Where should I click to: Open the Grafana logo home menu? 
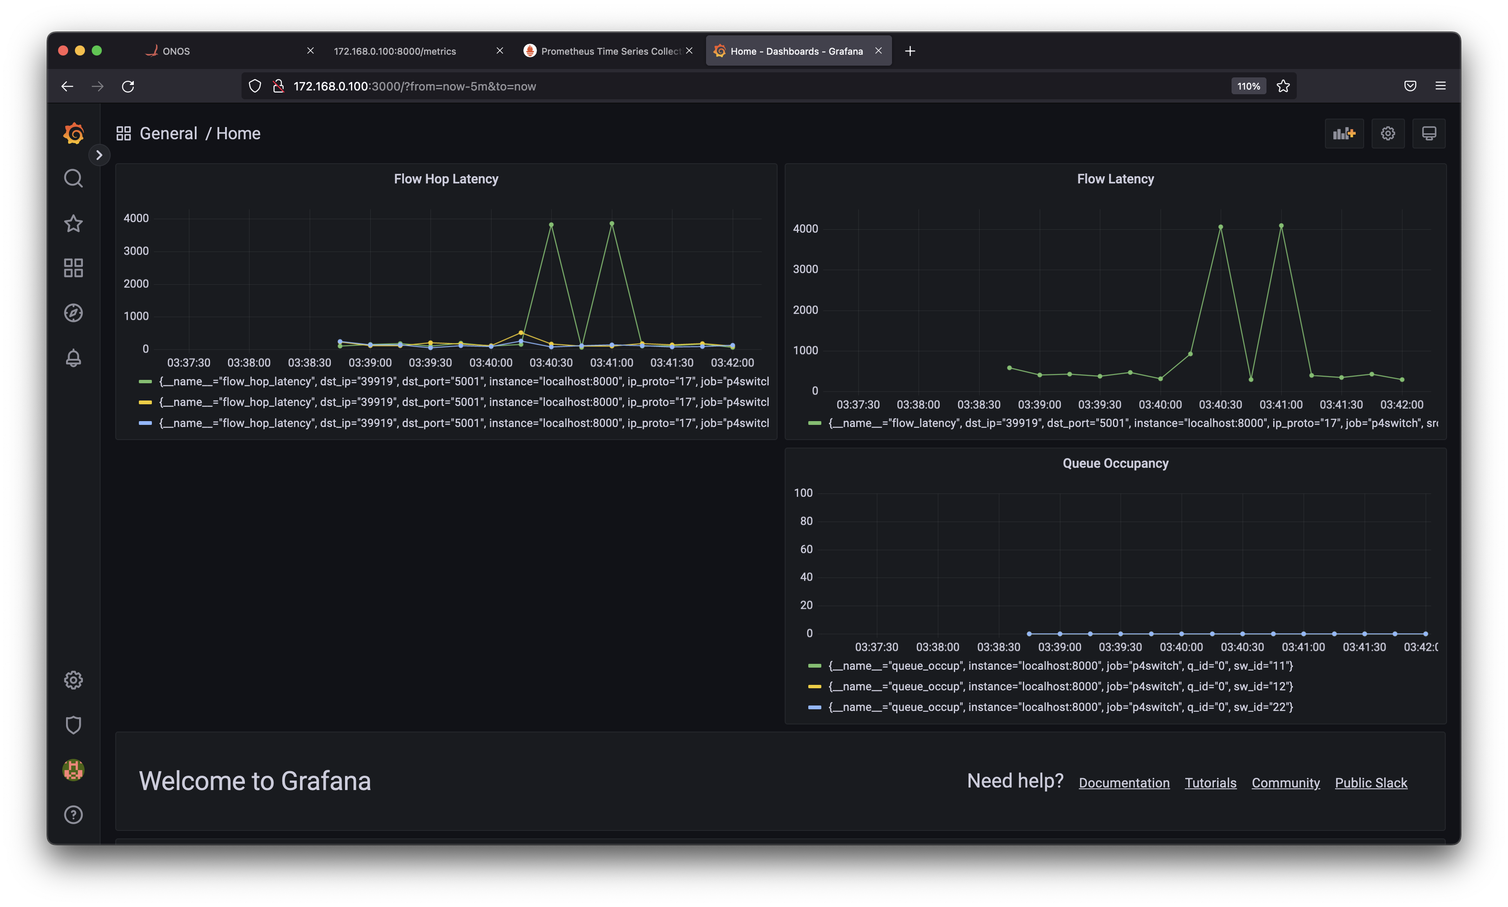click(73, 133)
